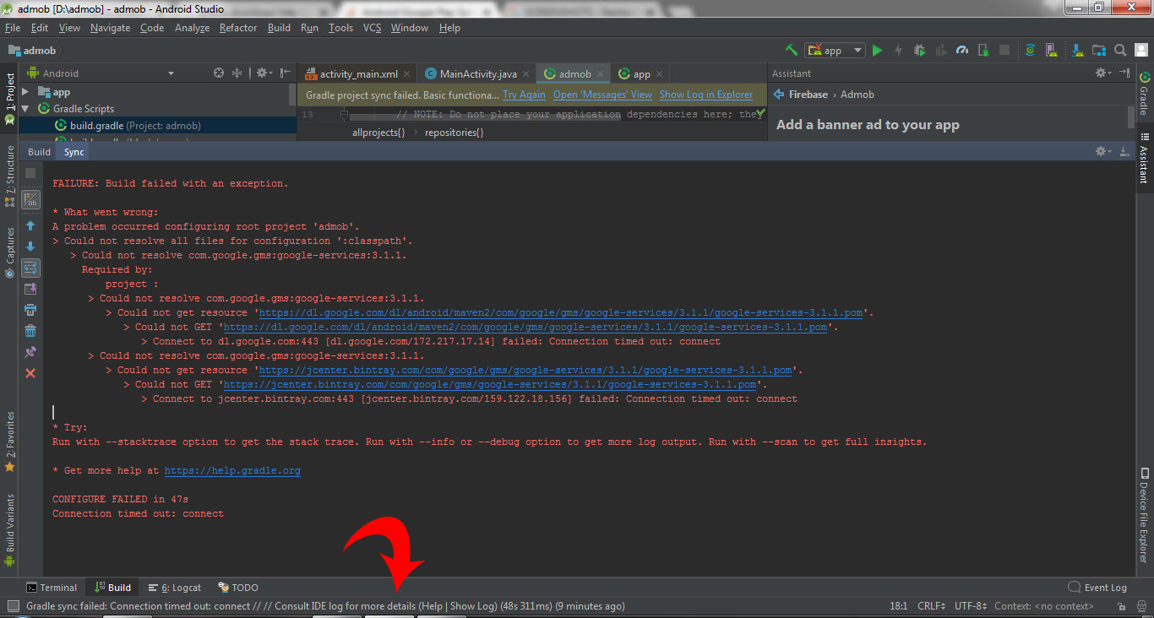1154x618 pixels.
Task: Click the Stop square button in the main toolbar
Action: point(1004,51)
